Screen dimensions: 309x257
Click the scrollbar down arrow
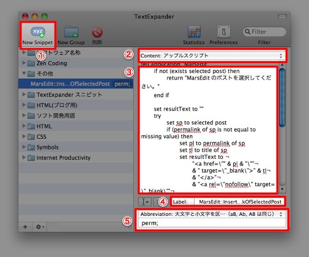(282, 189)
